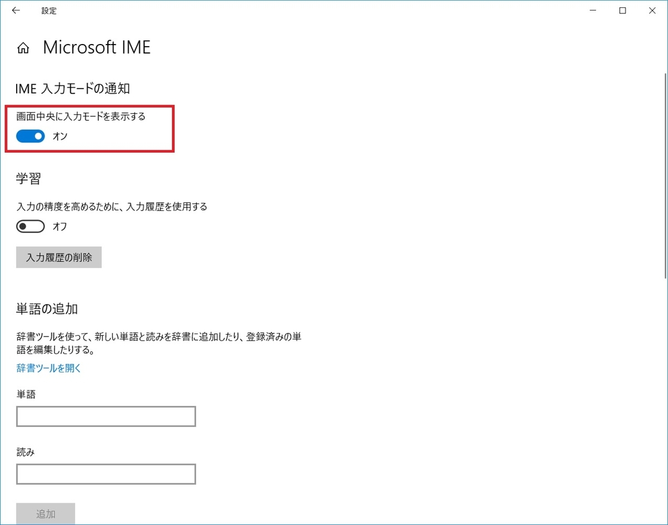Click the 設定 title bar text
The image size is (668, 525).
pos(49,11)
